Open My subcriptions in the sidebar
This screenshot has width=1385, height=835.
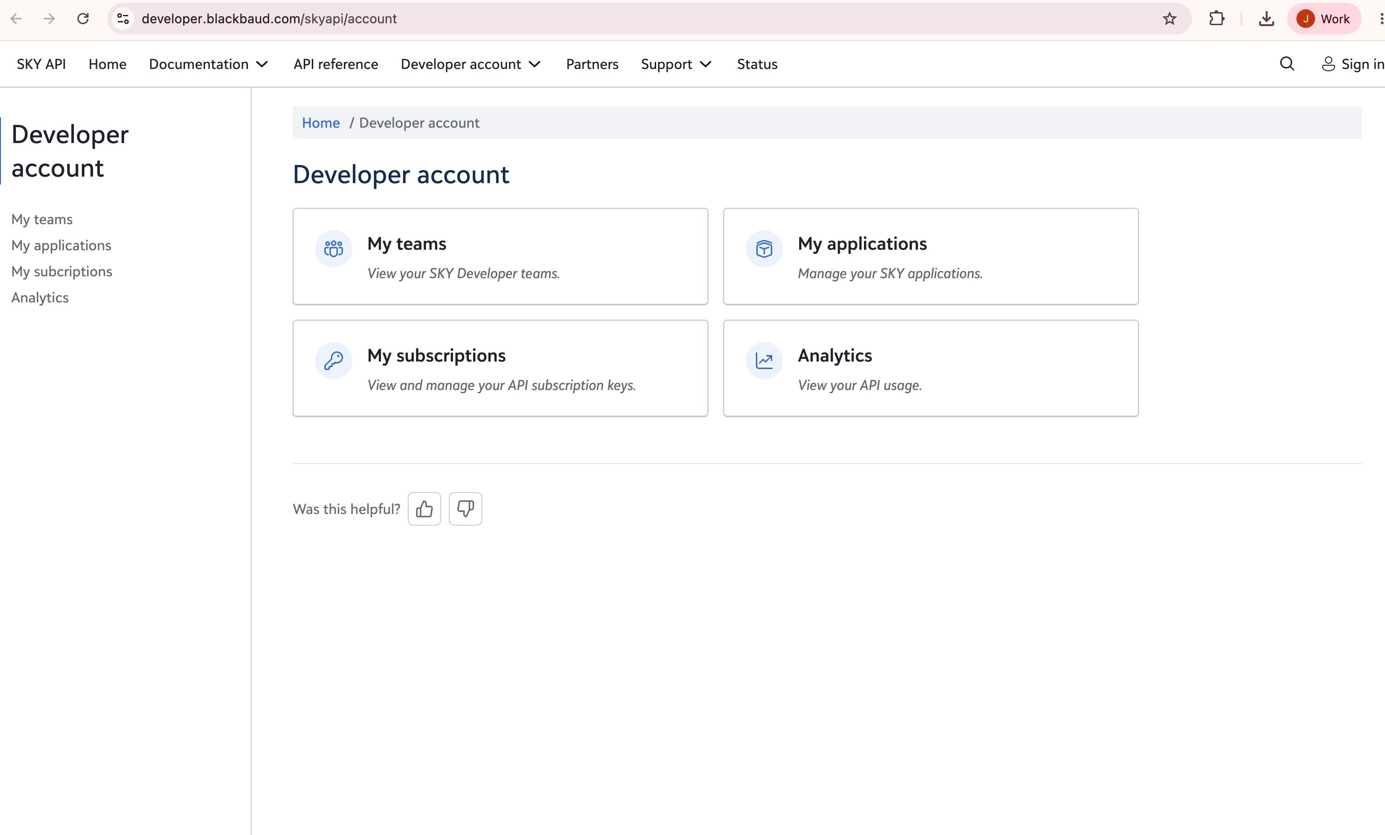(x=62, y=271)
